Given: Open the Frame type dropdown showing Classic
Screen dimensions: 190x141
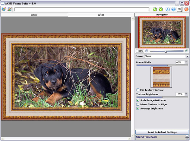Looking at the screenshot, I should (x=166, y=56).
